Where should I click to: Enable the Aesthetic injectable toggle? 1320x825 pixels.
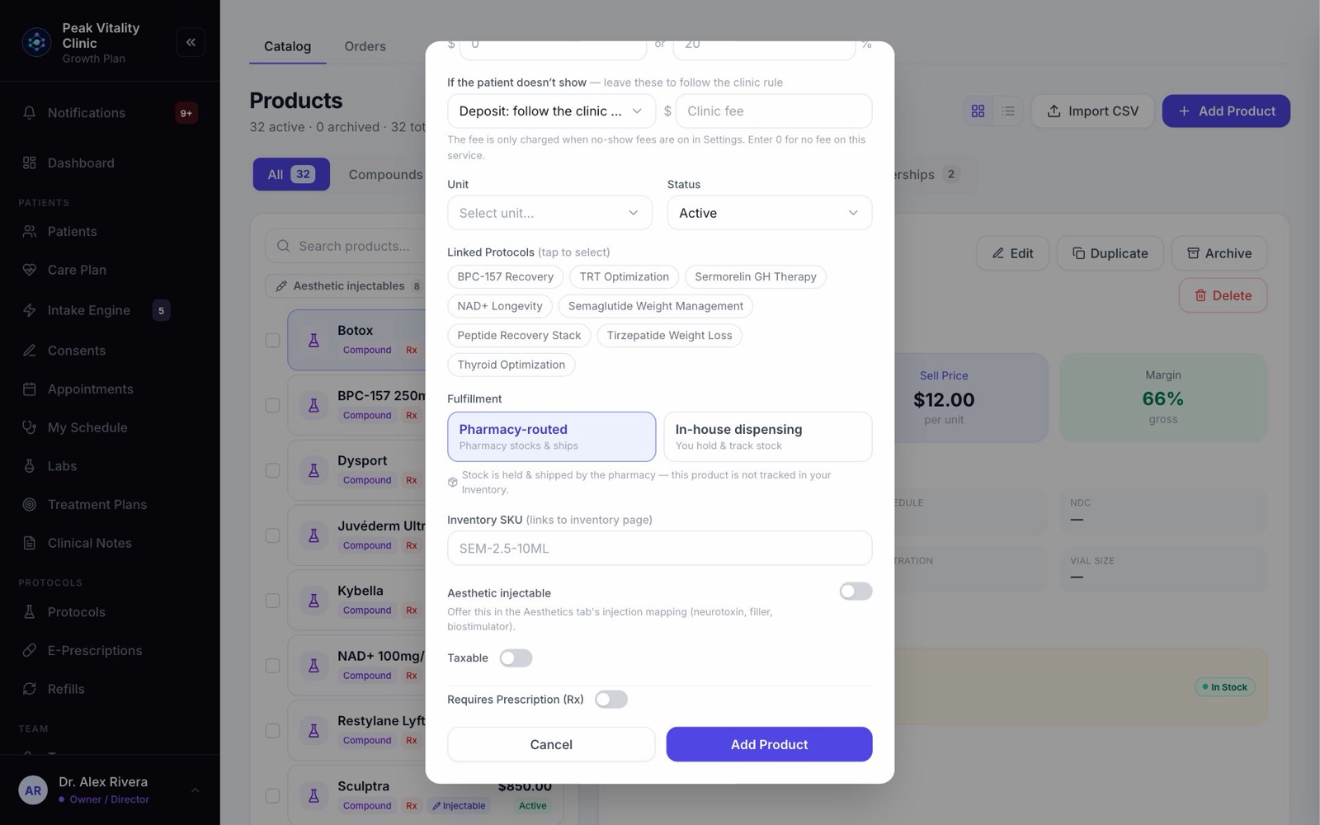(856, 592)
